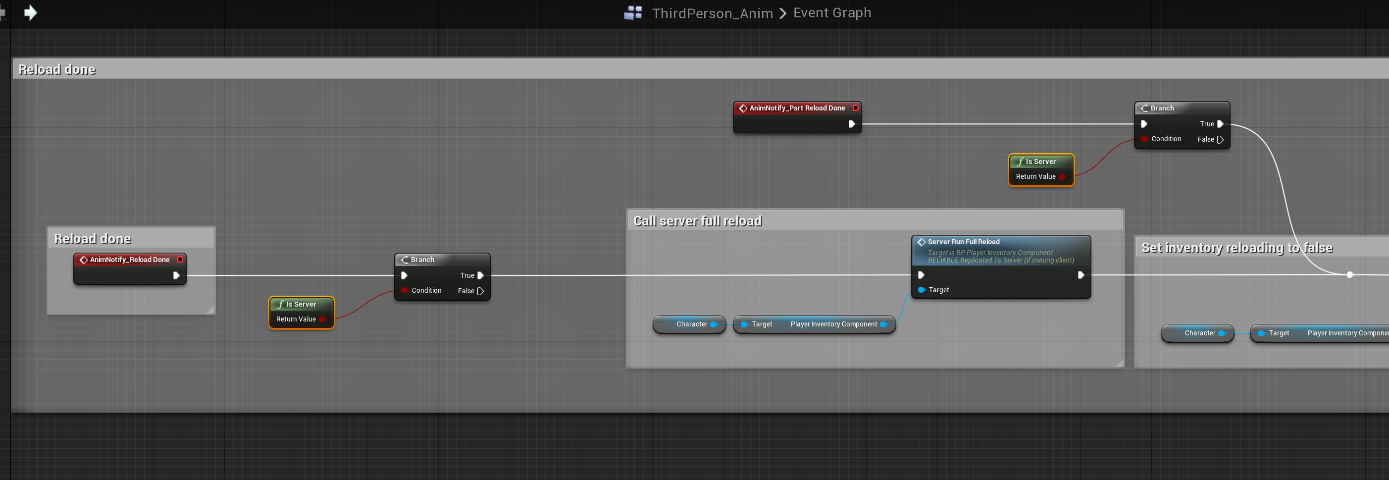
Task: Click resize handle of small Reload done comment
Action: pyautogui.click(x=211, y=310)
